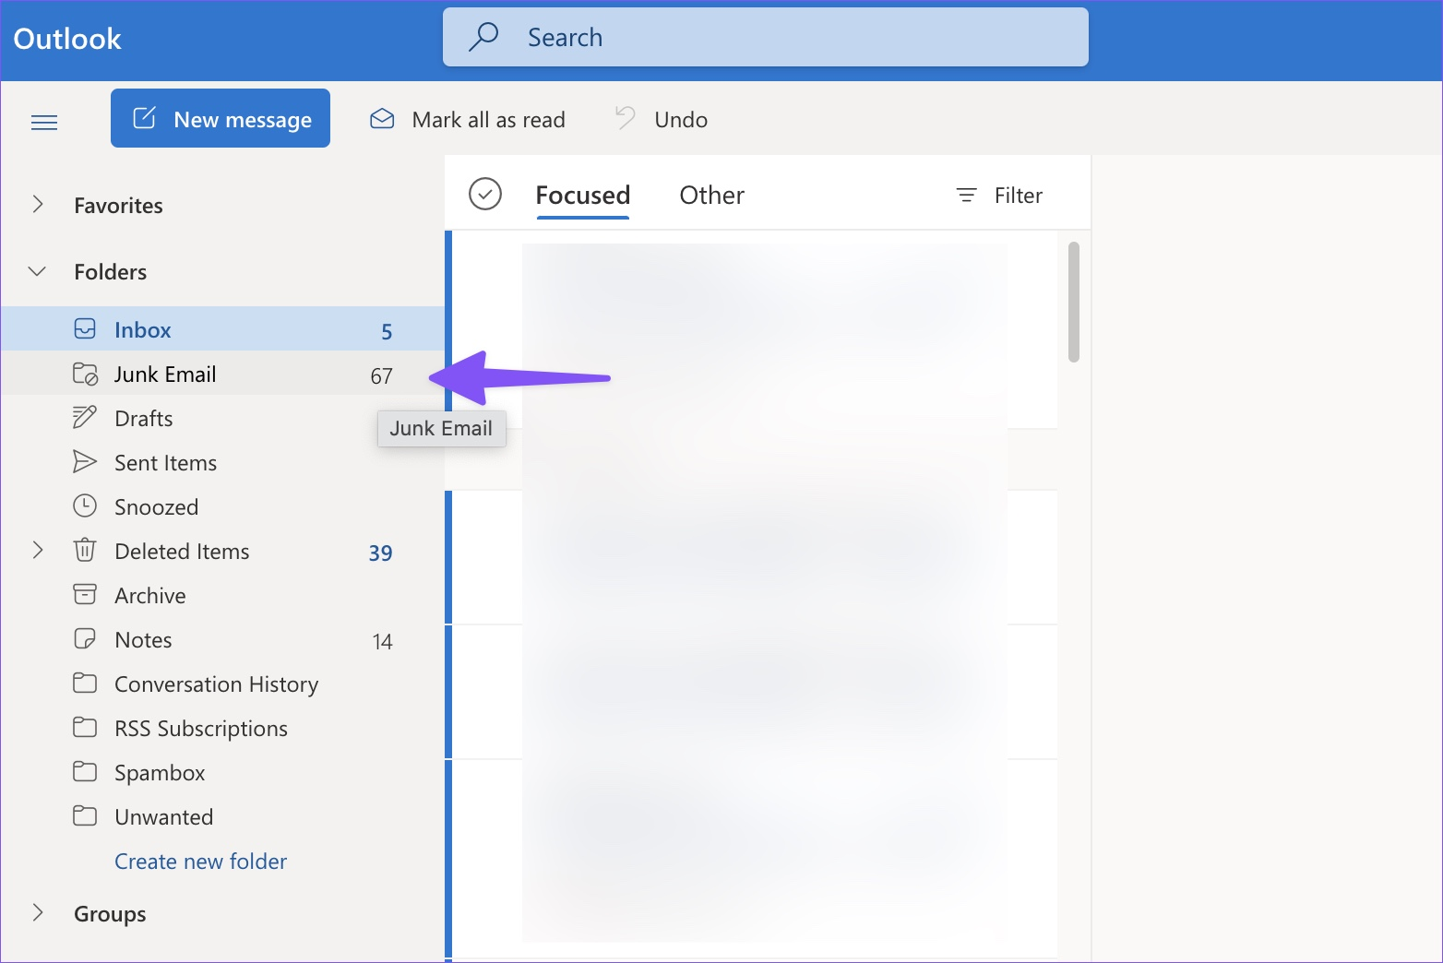Click the Sent Items arrow icon
Image resolution: width=1443 pixels, height=963 pixels.
85,462
